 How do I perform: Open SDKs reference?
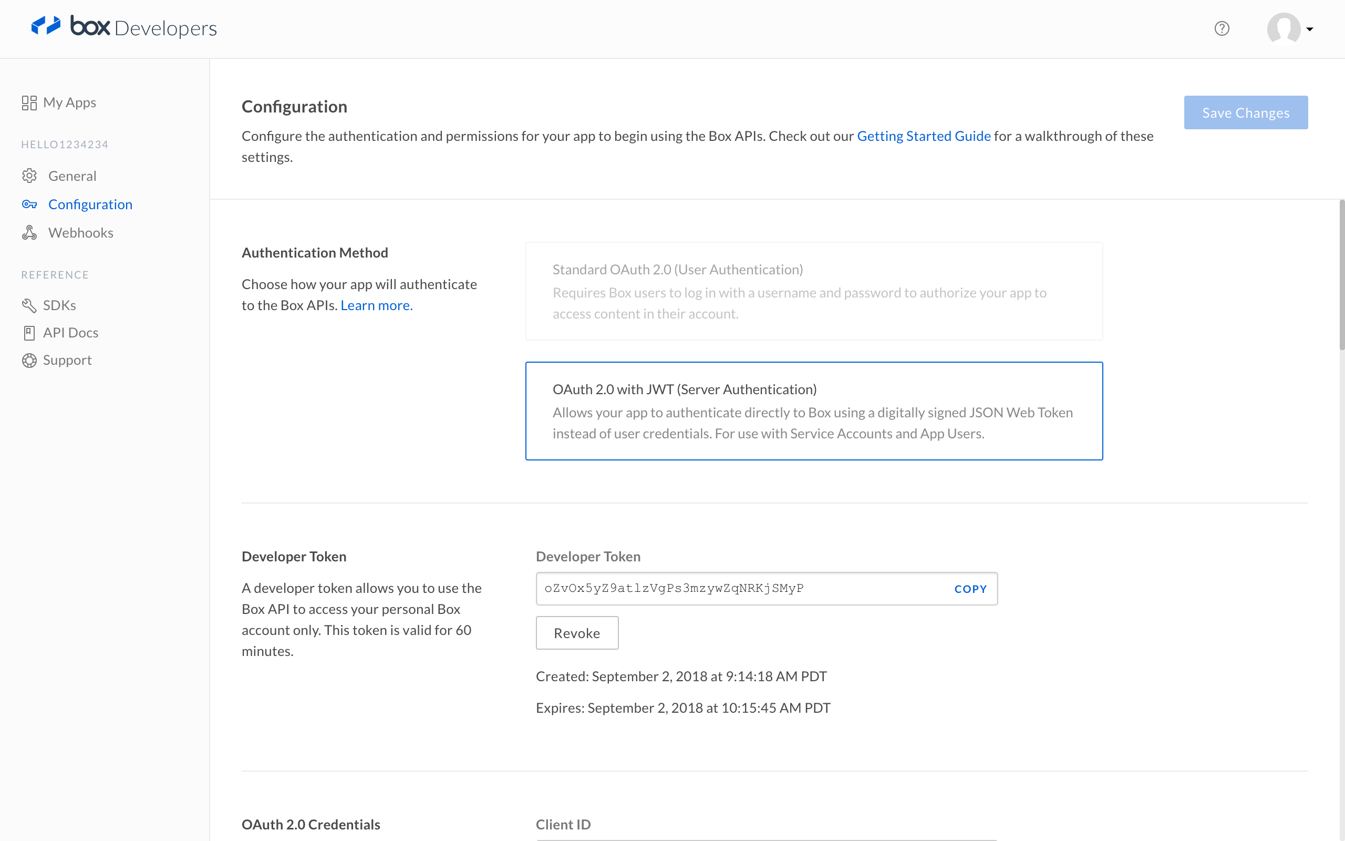59,305
